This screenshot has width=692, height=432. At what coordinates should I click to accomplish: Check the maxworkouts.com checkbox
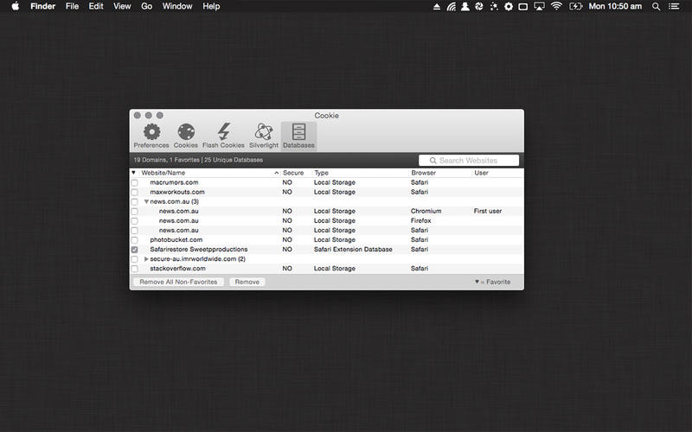coord(135,192)
